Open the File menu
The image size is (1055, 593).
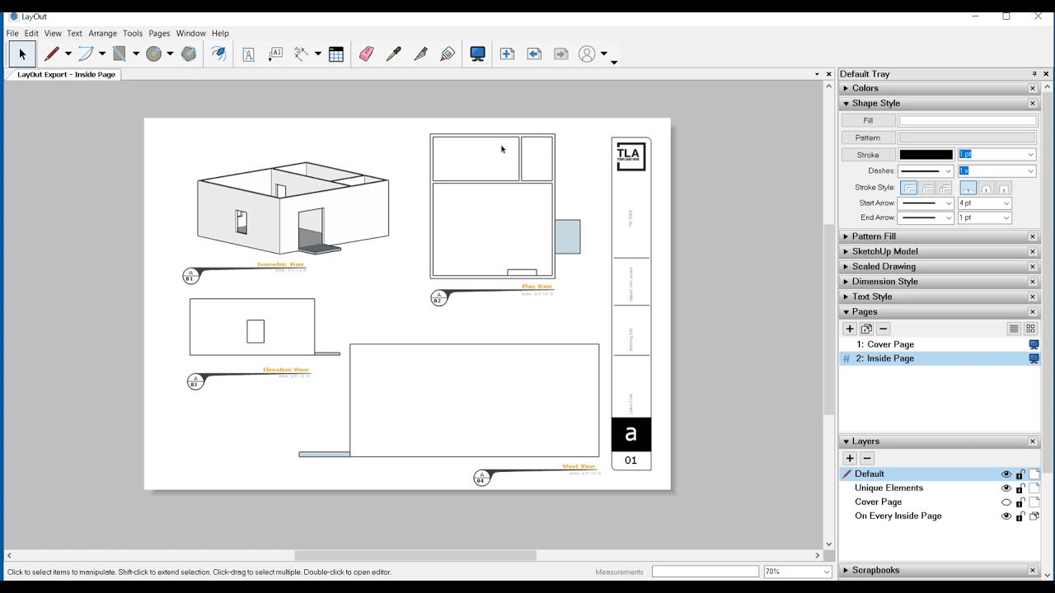click(12, 34)
